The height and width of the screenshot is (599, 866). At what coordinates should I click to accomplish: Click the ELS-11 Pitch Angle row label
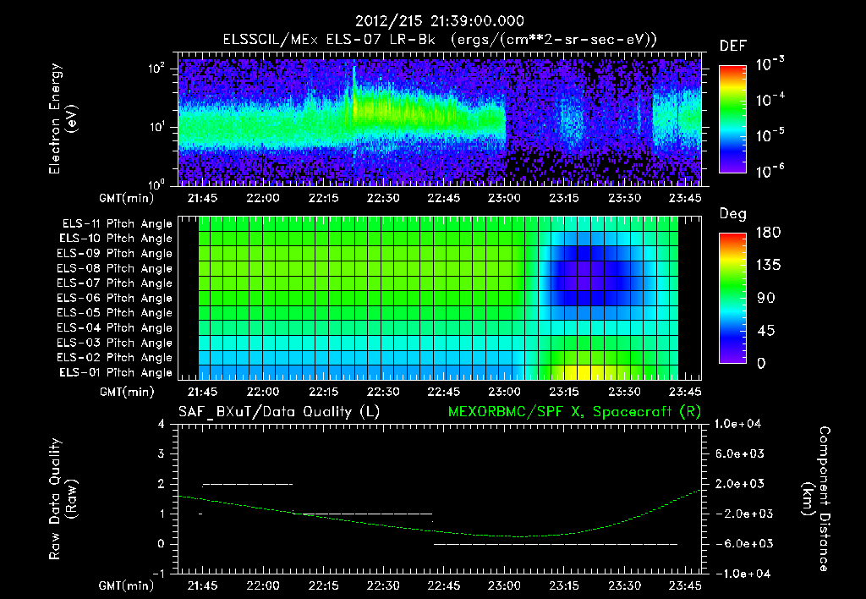[117, 224]
